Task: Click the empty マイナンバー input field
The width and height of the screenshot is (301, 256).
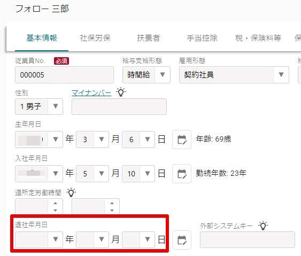Action: (x=119, y=107)
